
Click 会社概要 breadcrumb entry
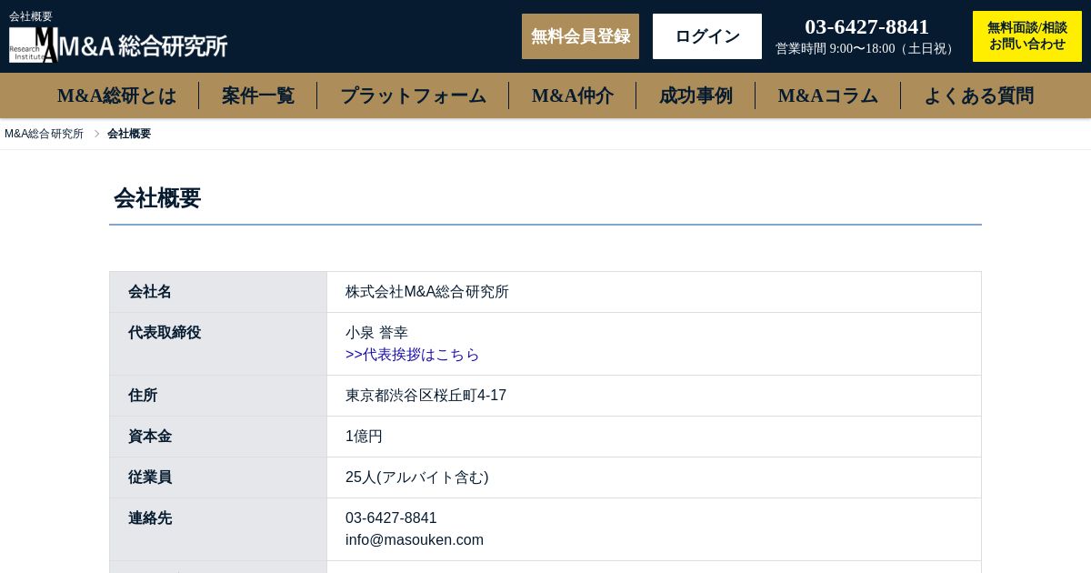129,134
